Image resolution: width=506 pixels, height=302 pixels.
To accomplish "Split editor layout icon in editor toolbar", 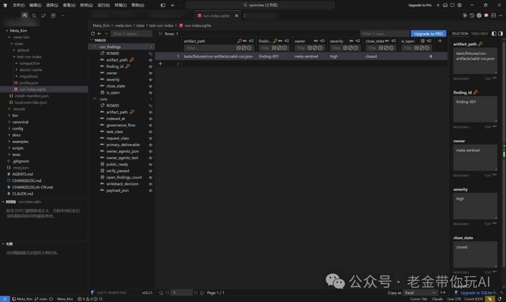I will pyautogui.click(x=493, y=15).
